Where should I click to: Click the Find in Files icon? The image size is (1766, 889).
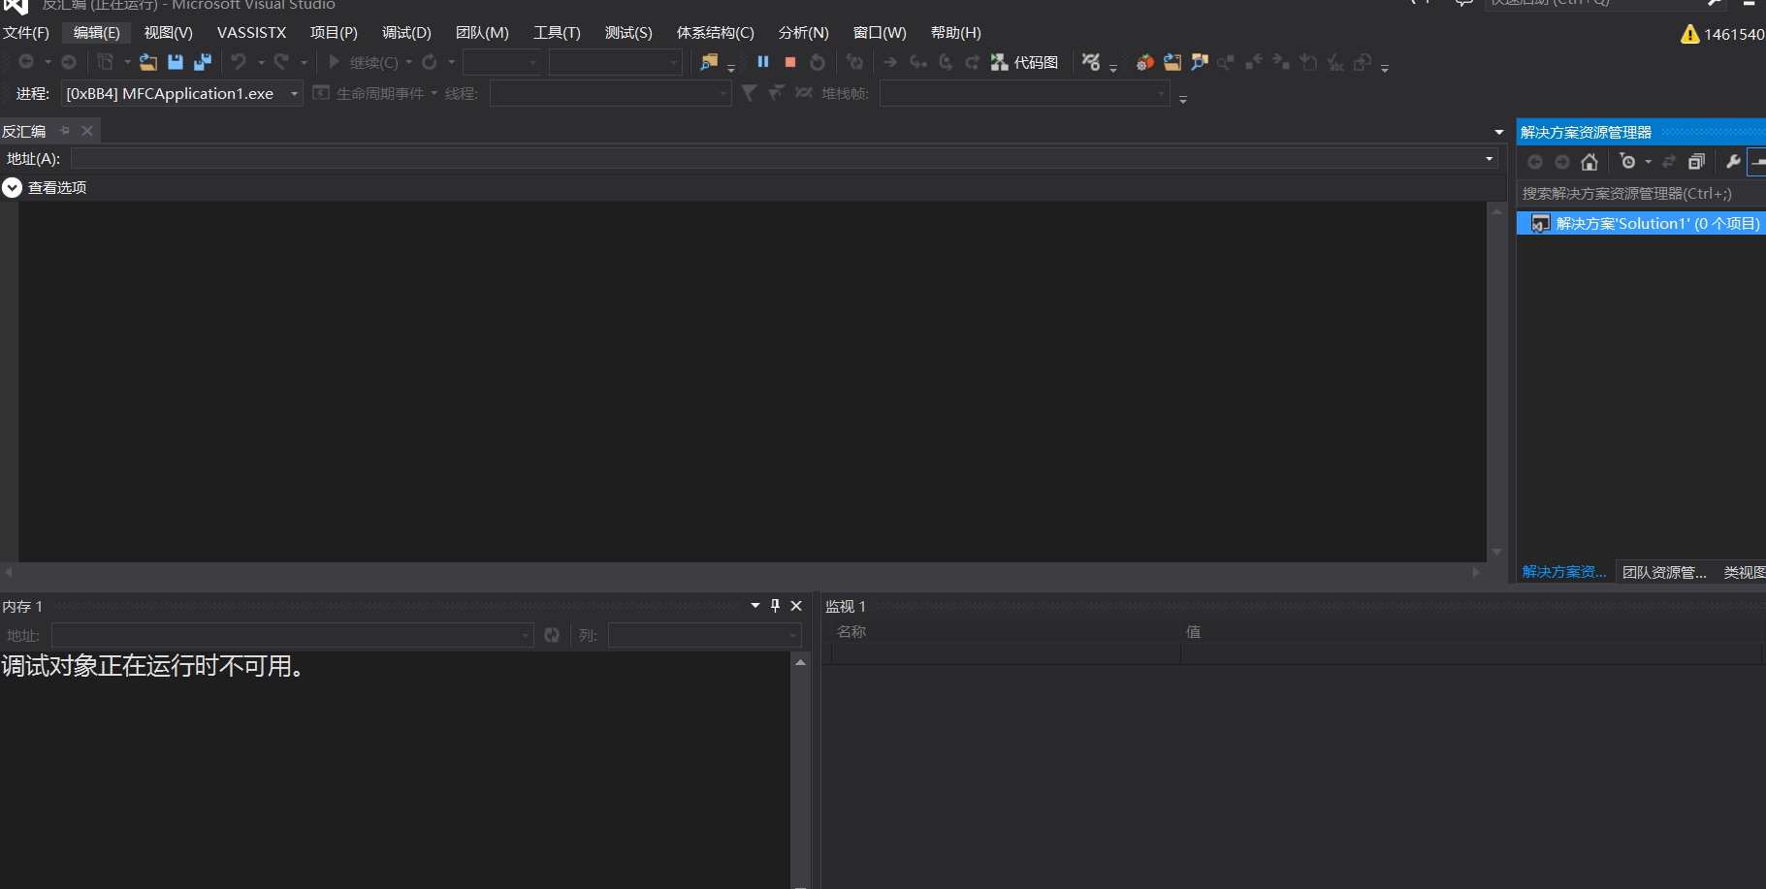pos(709,62)
